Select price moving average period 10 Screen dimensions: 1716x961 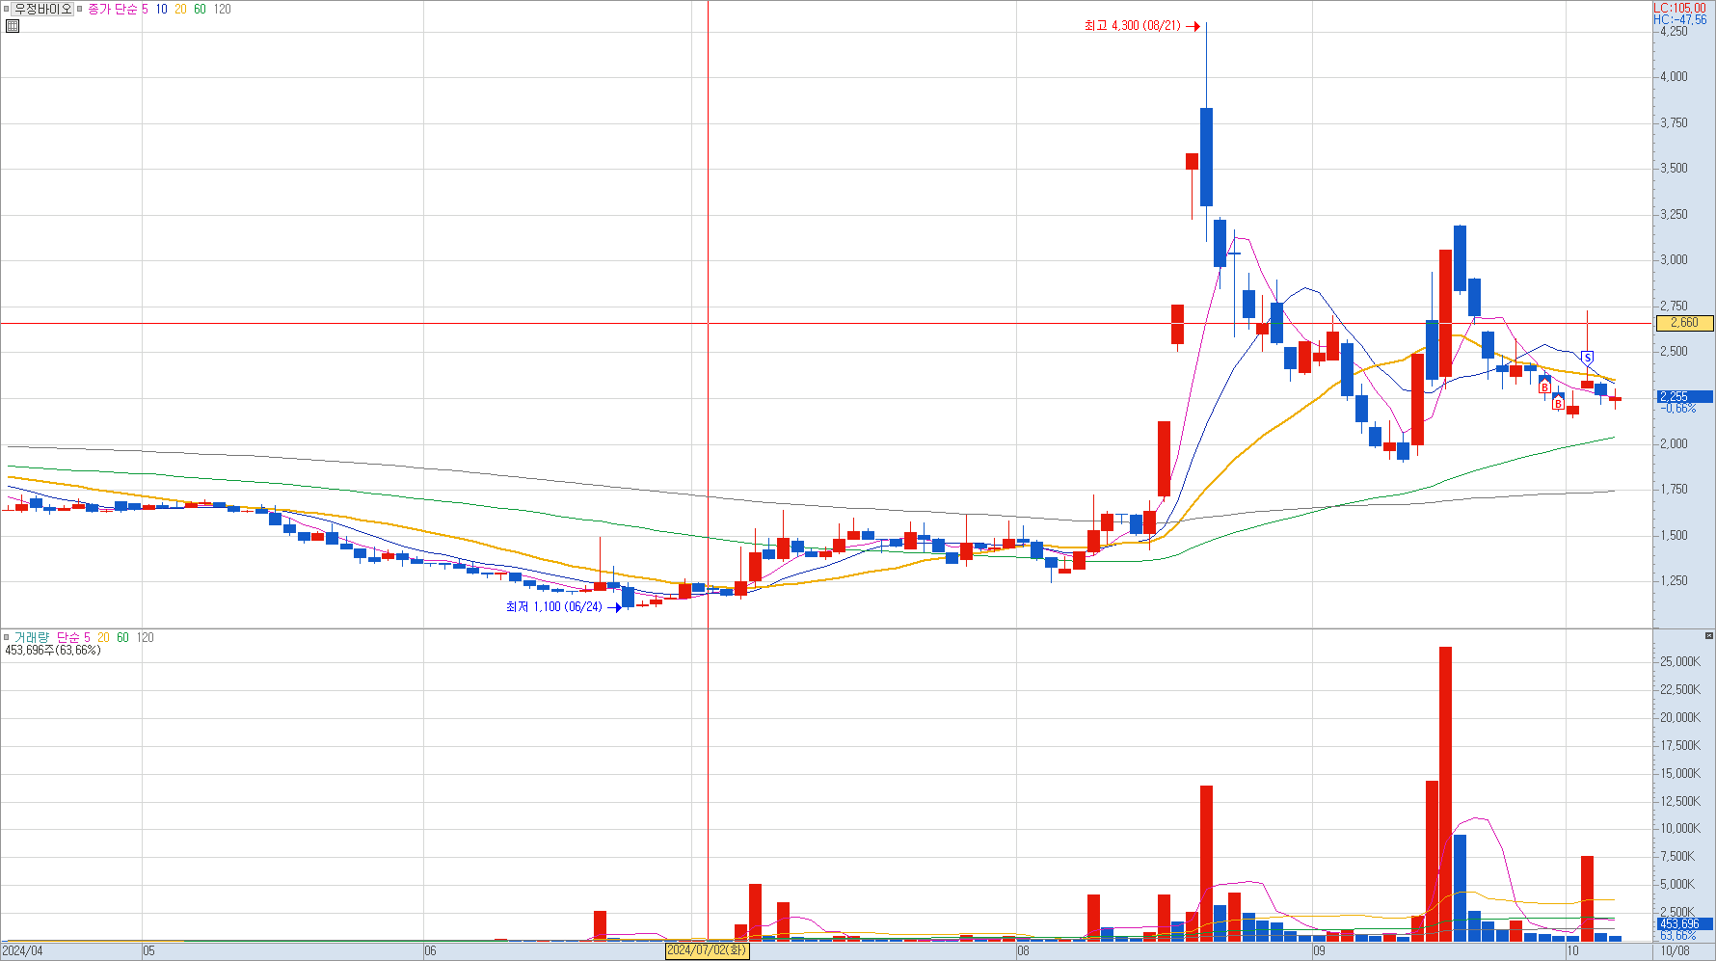(x=161, y=9)
